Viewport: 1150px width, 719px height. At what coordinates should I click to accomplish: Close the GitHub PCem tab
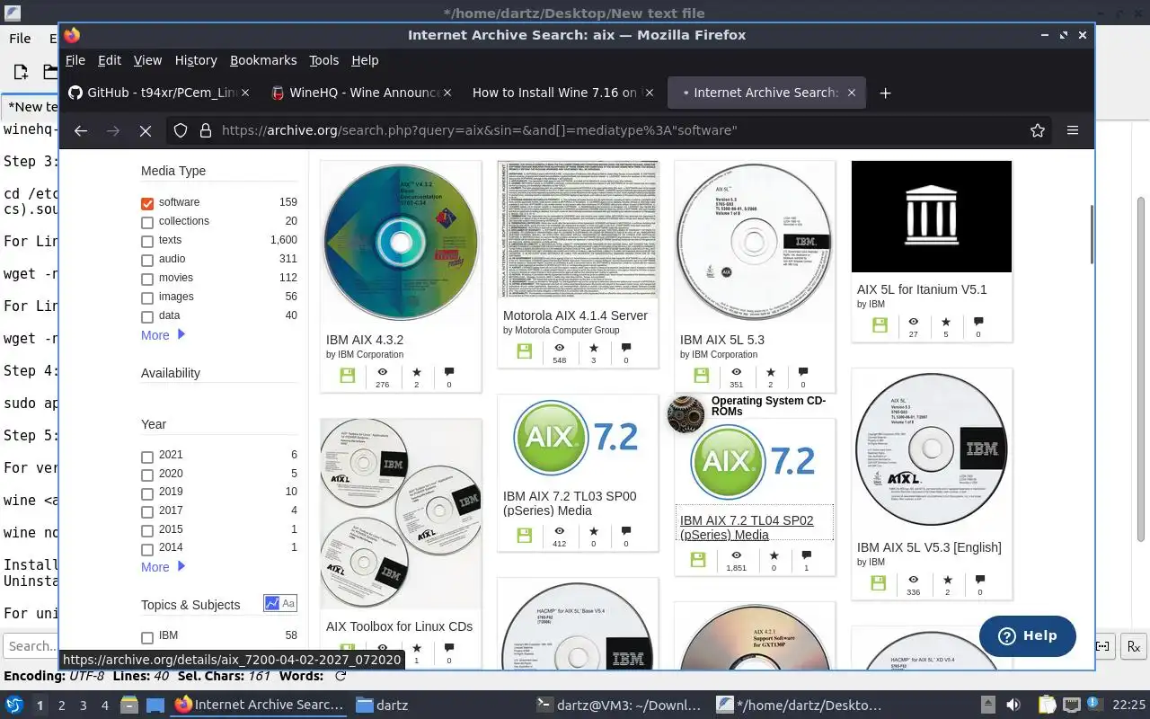(x=247, y=93)
